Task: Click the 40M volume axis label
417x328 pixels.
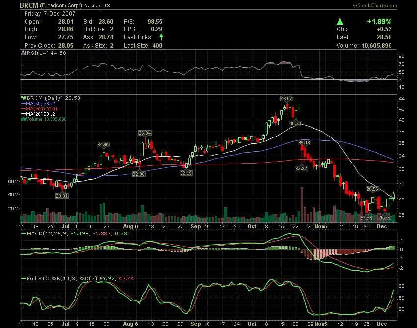Action: click(13, 195)
